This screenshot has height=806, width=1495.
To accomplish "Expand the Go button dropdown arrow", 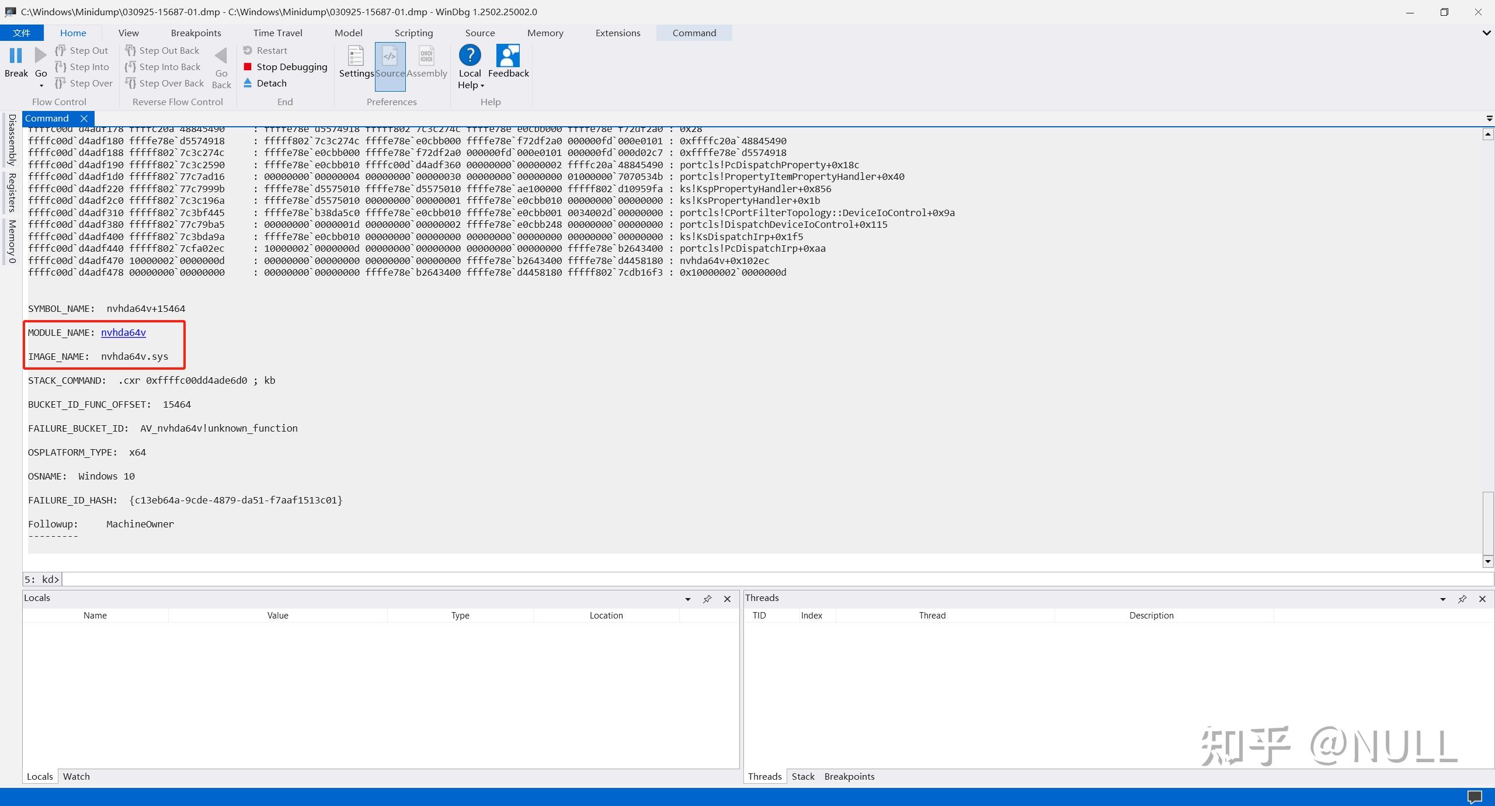I will pos(41,86).
